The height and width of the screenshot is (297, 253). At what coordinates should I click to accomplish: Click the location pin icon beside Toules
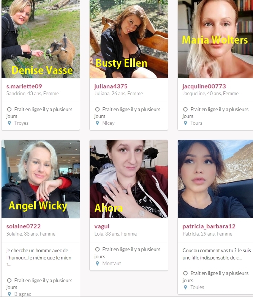pyautogui.click(x=185, y=288)
